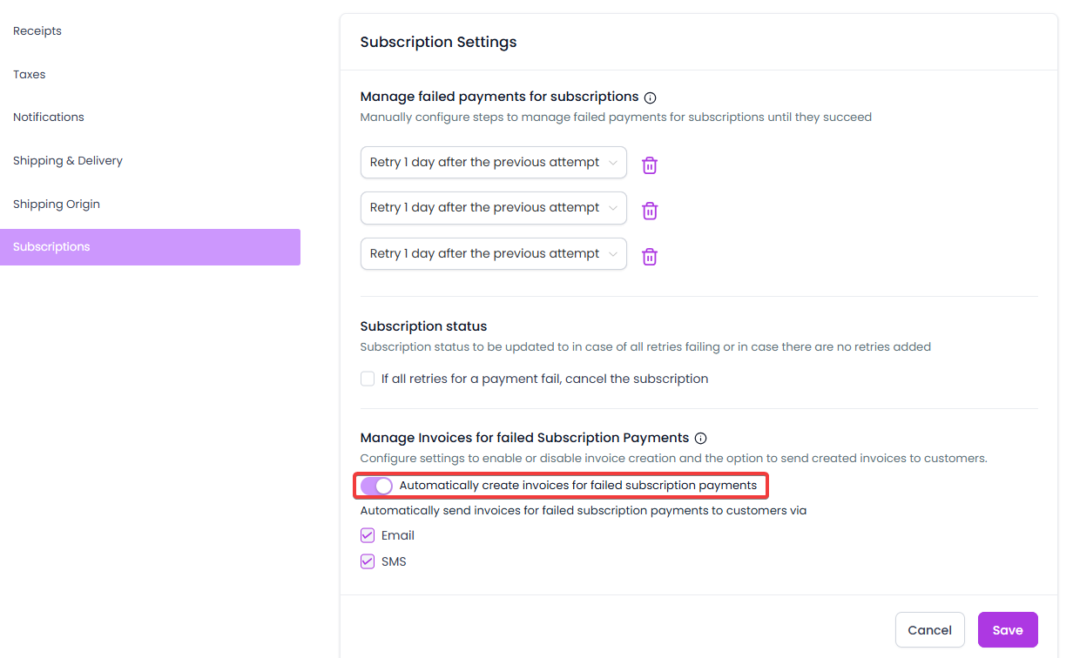The height and width of the screenshot is (658, 1073).
Task: Click info icon beside Manage failed payments heading
Action: click(651, 97)
